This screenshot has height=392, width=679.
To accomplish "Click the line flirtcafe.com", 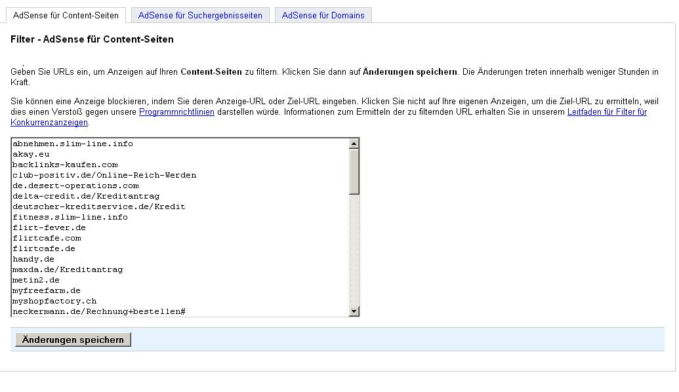I will click(x=47, y=238).
